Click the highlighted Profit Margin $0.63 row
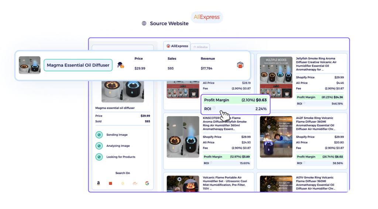This screenshot has width=378, height=209. (x=235, y=100)
